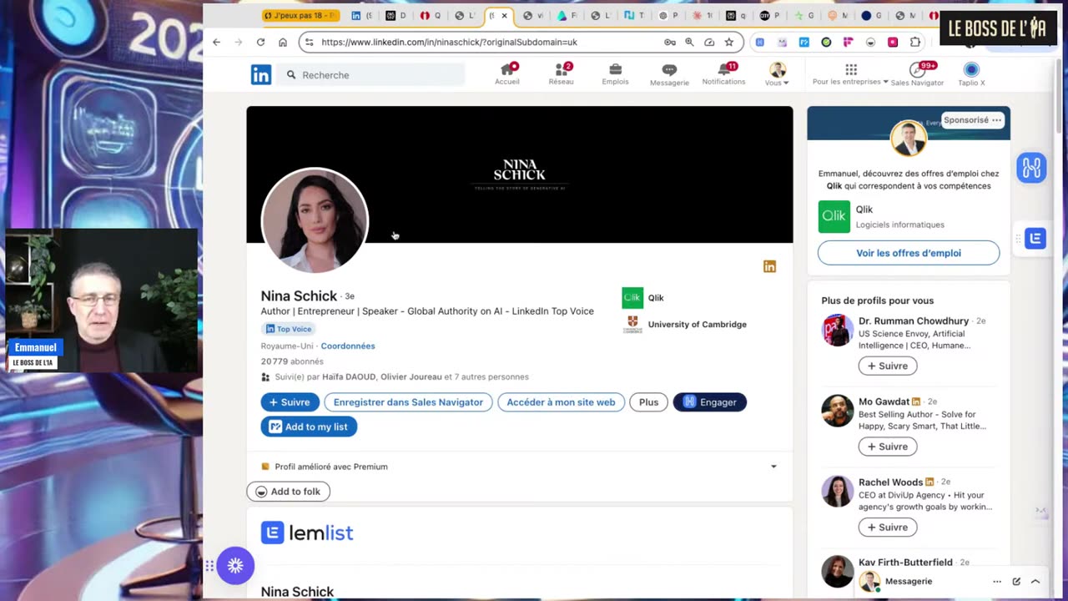Open Rachel Woods profile picture
1068x601 pixels.
click(x=837, y=492)
